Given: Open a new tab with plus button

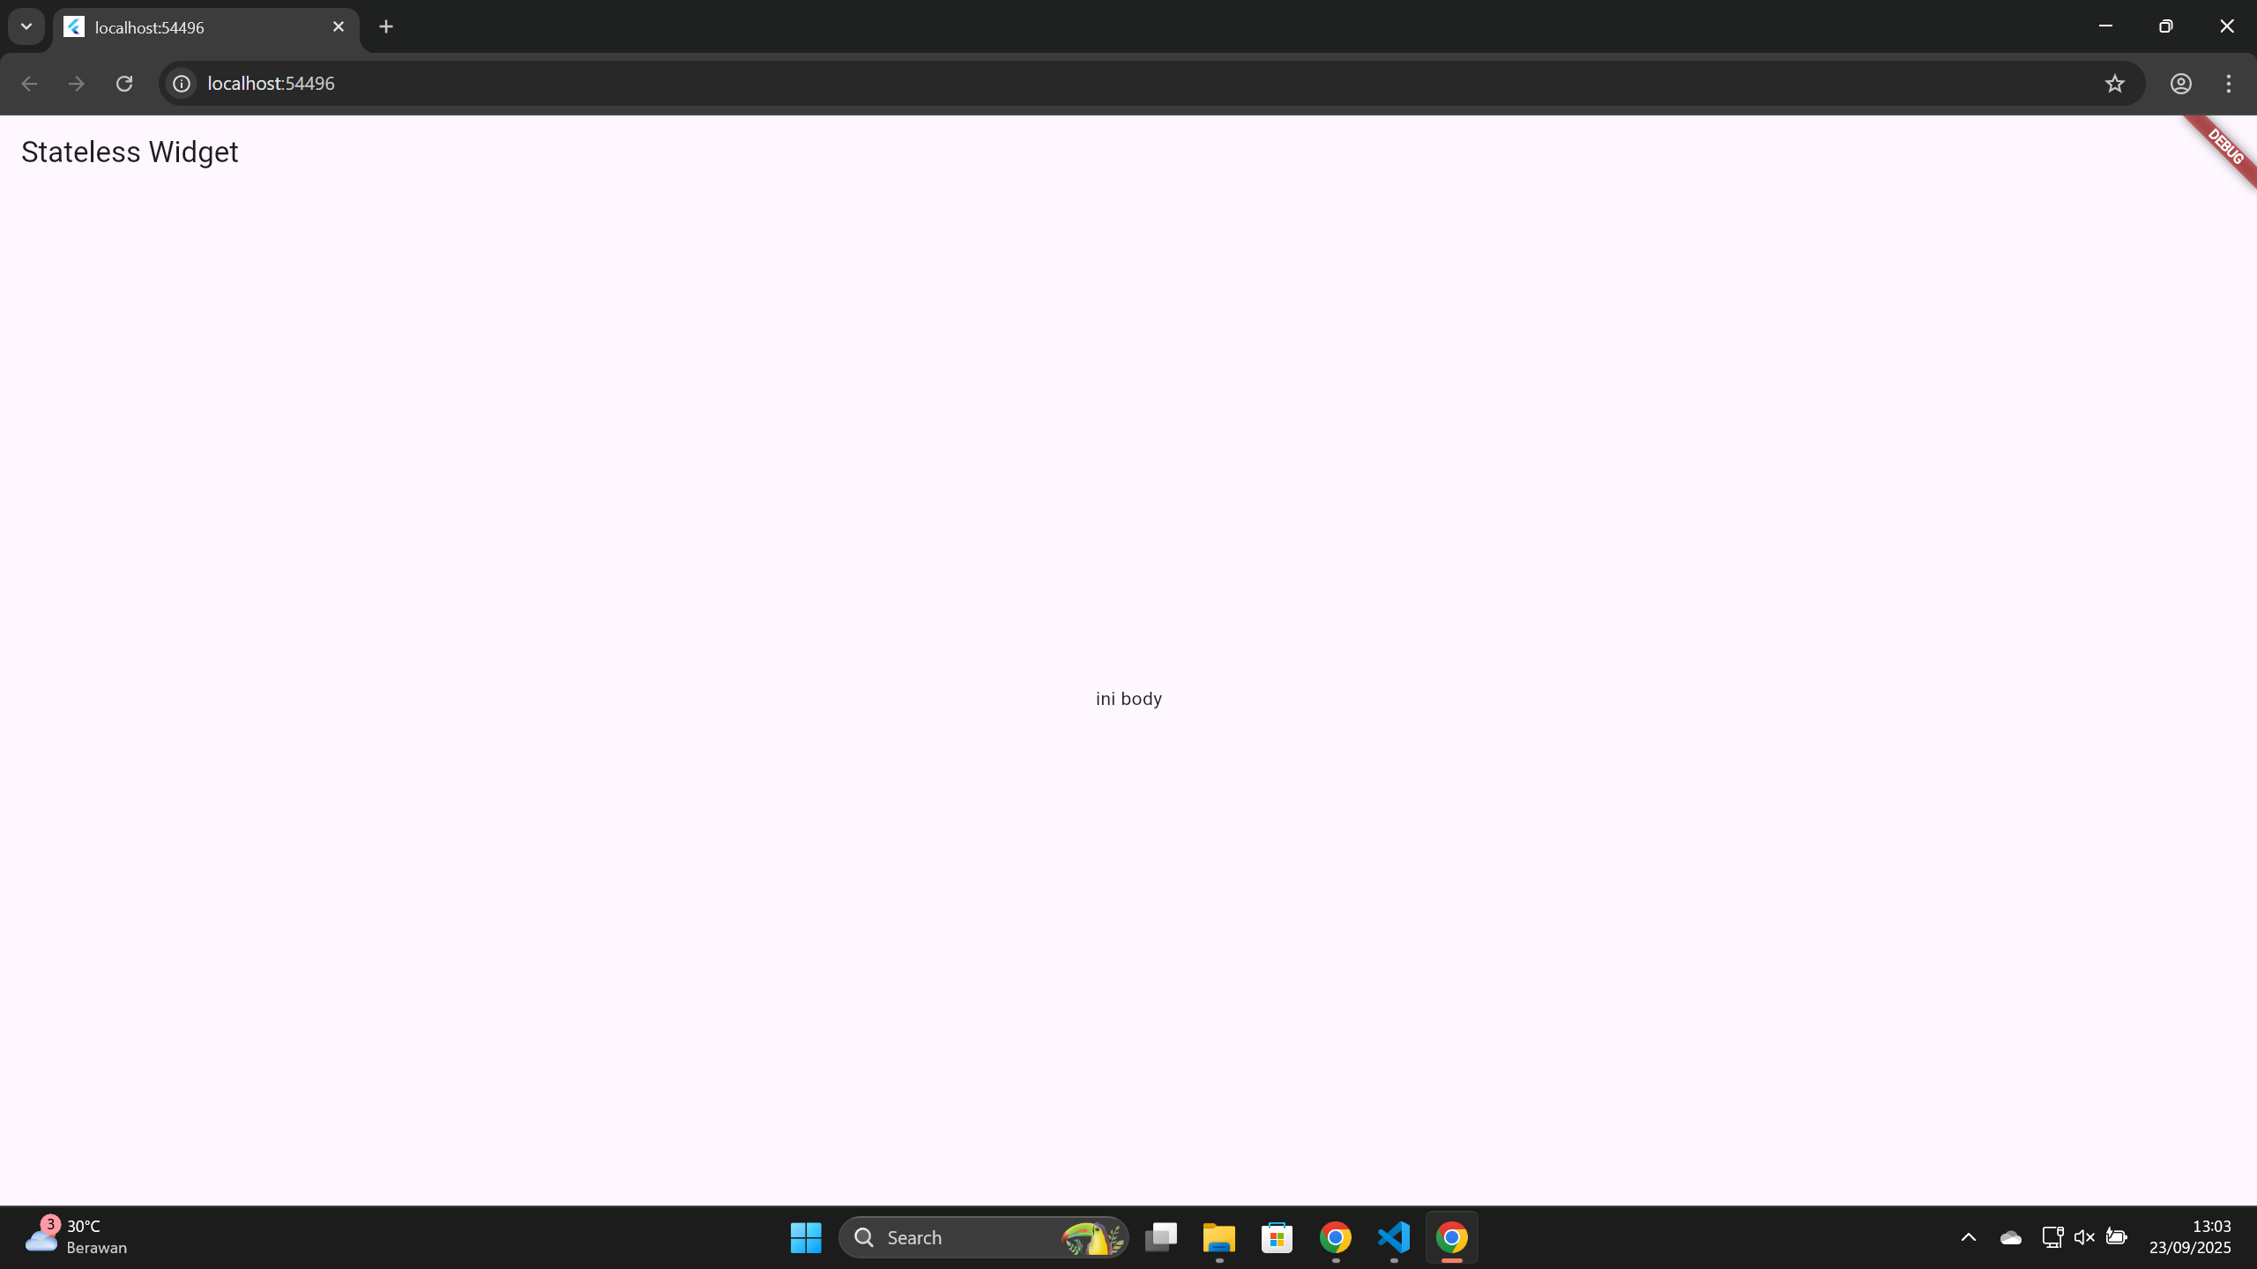Looking at the screenshot, I should 386,26.
